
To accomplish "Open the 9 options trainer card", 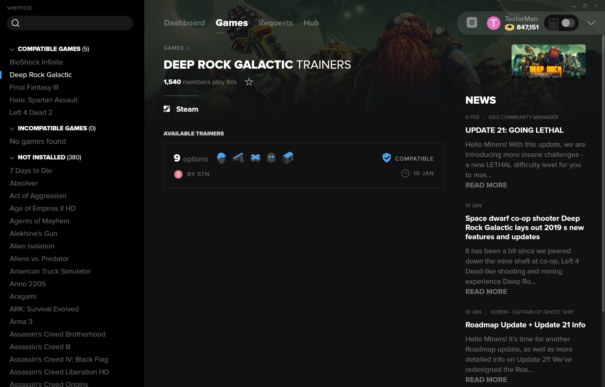I will pos(303,165).
